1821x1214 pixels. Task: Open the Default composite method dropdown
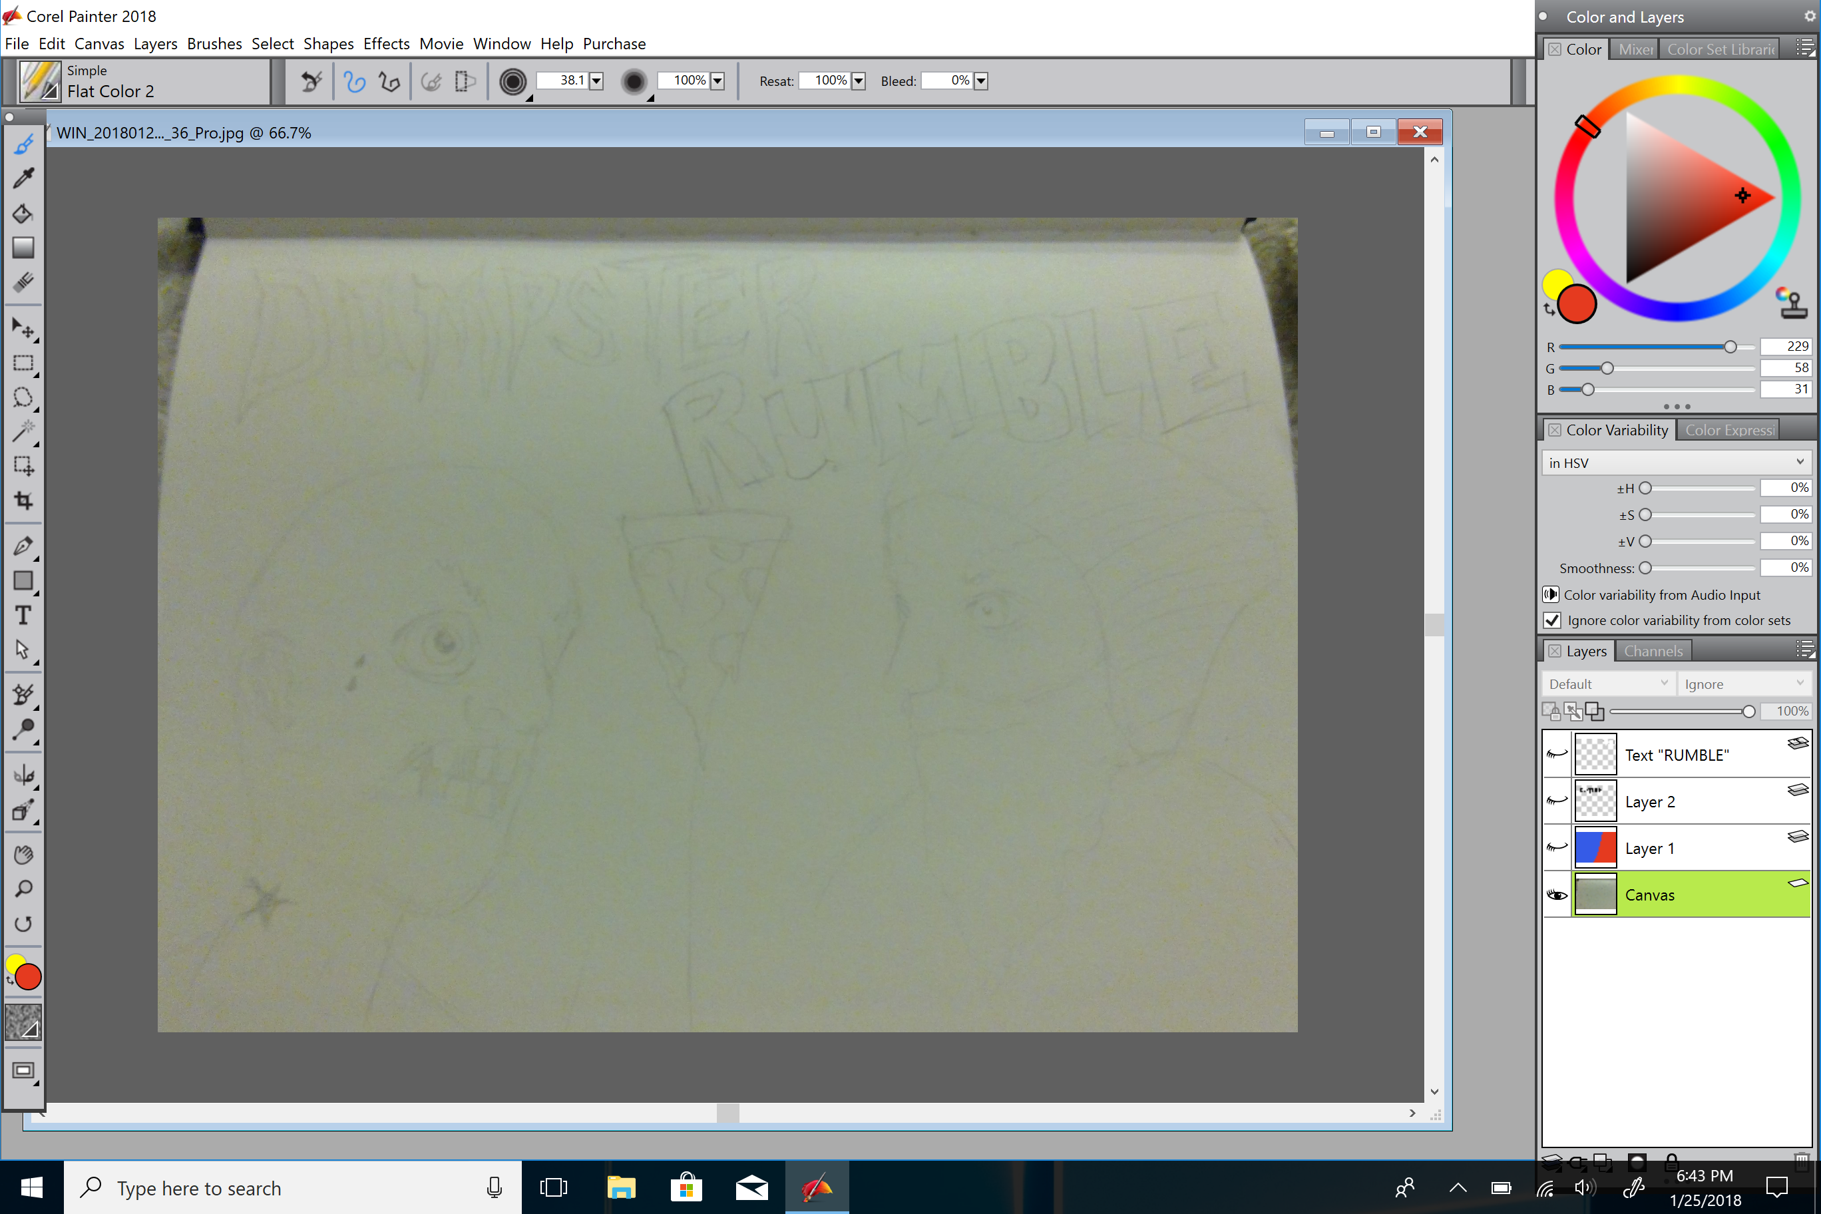(1607, 684)
